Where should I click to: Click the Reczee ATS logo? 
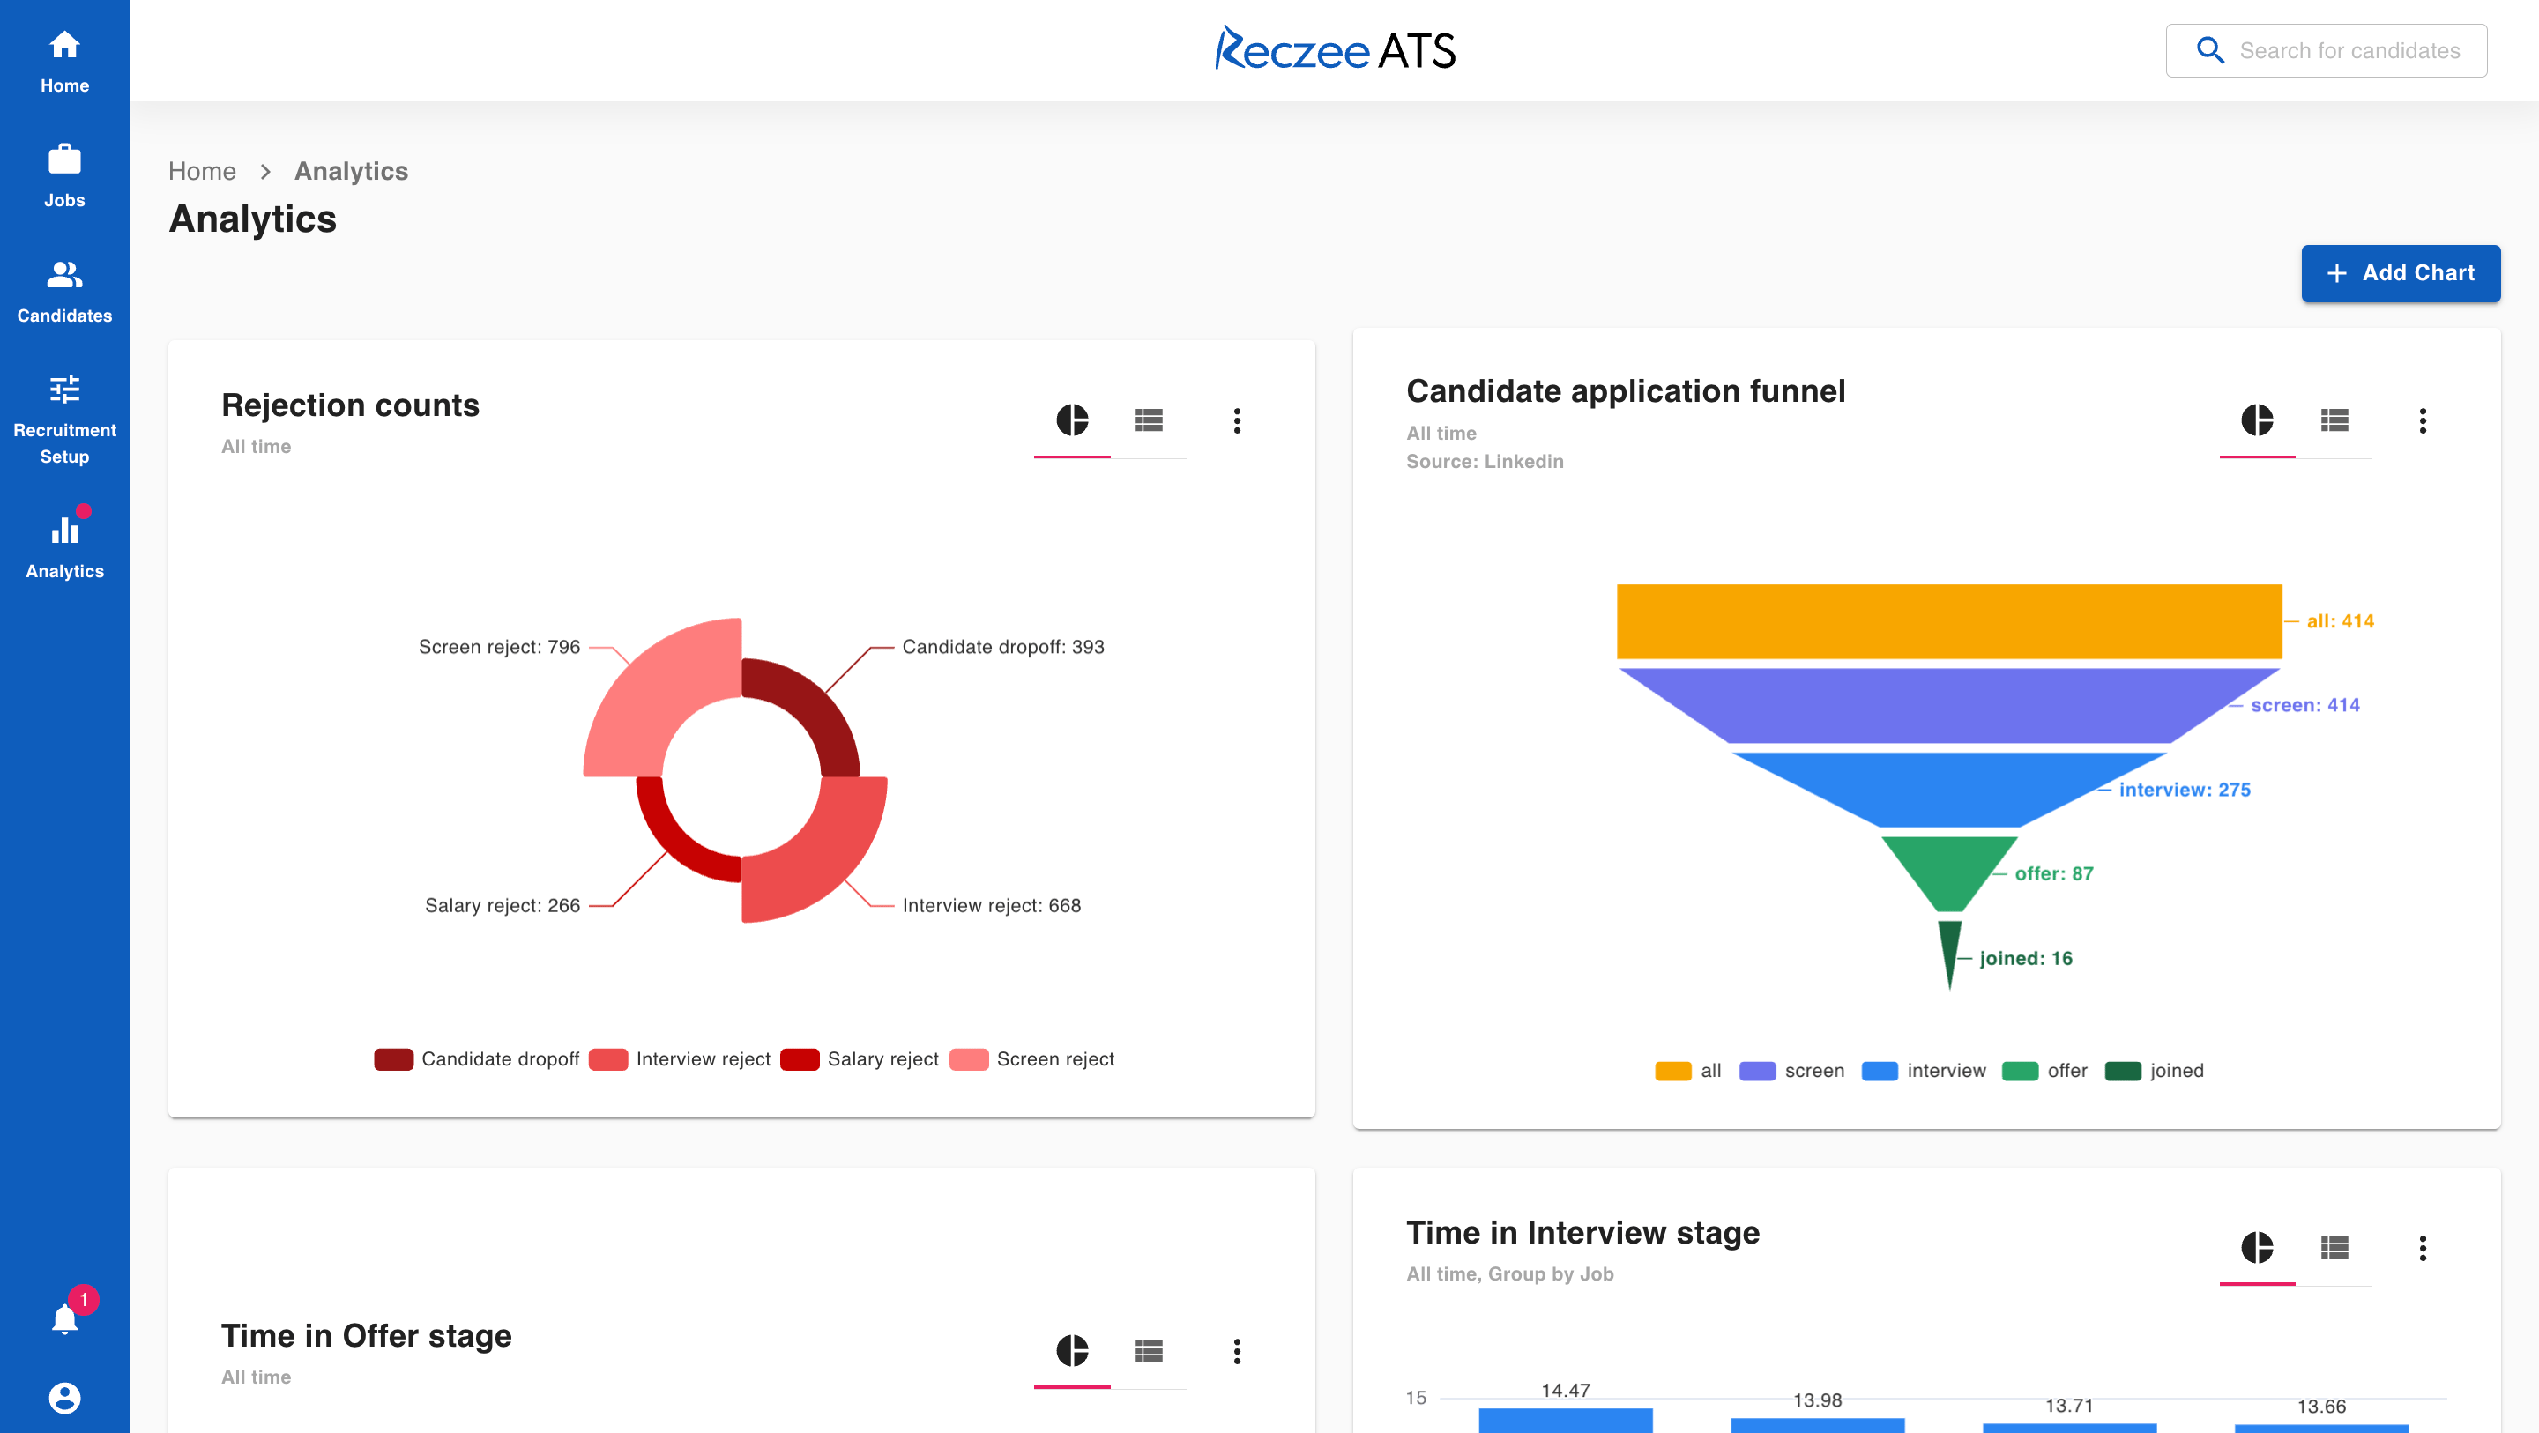pos(1335,48)
